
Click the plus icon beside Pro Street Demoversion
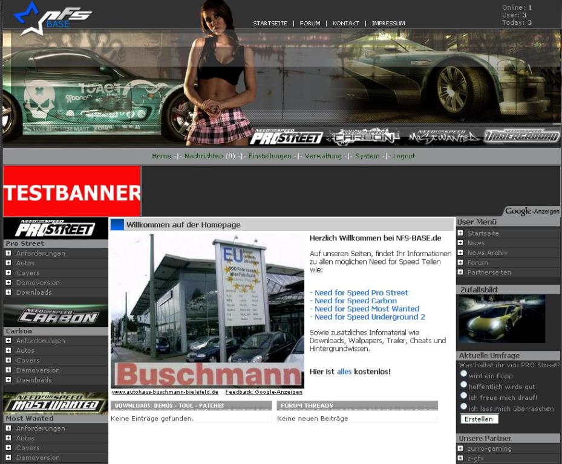(x=8, y=283)
